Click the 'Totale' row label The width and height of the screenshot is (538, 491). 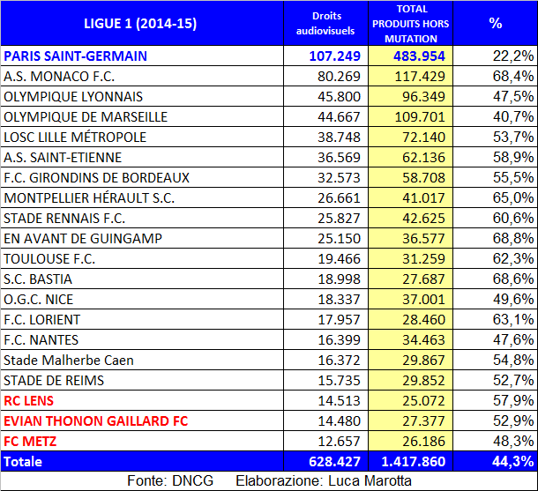[23, 462]
